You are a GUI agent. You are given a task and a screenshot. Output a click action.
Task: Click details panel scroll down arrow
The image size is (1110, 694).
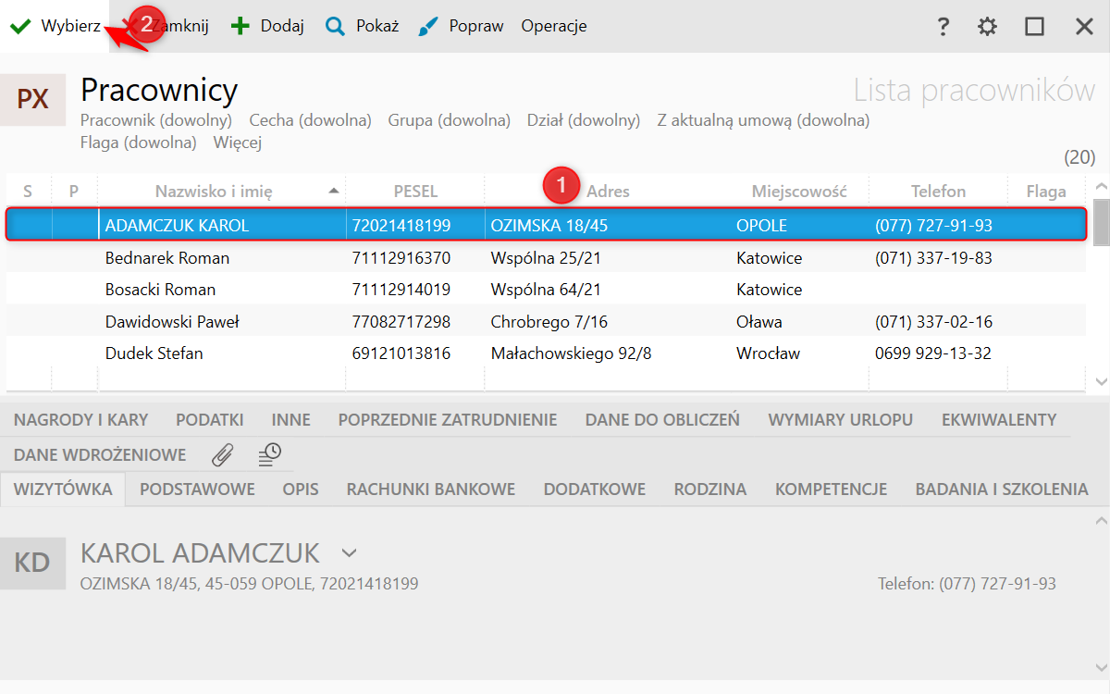coord(1101,666)
